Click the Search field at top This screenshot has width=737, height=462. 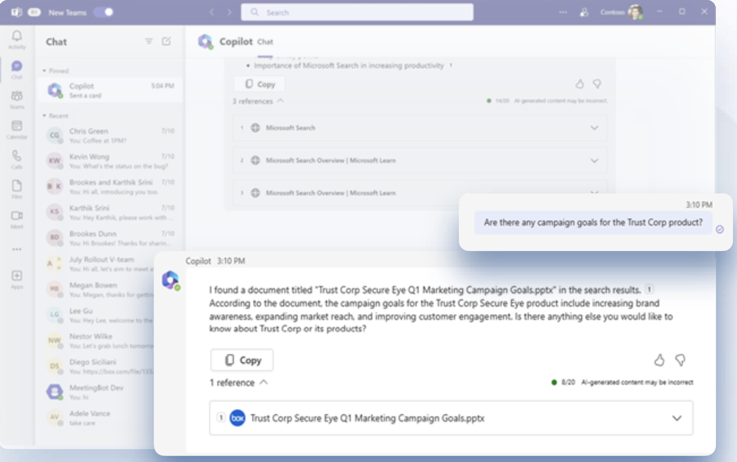(357, 13)
